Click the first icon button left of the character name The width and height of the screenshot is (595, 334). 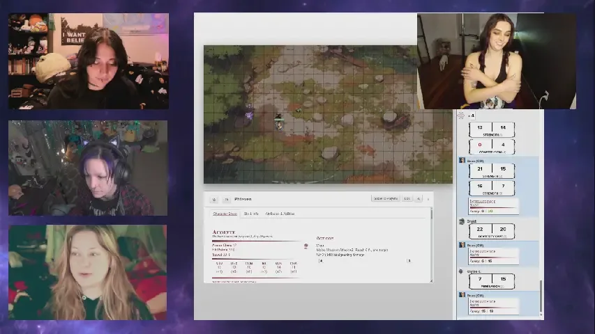pos(214,199)
